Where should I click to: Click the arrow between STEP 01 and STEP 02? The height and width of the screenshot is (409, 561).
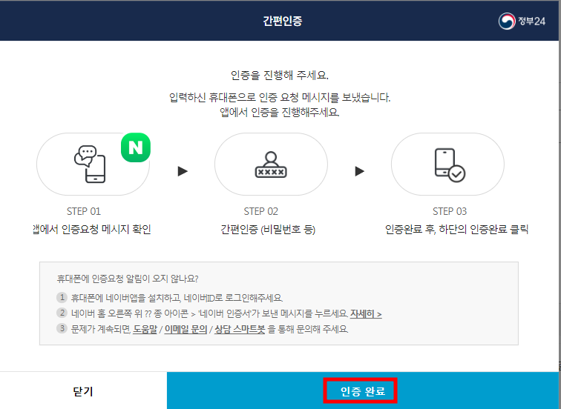click(183, 171)
